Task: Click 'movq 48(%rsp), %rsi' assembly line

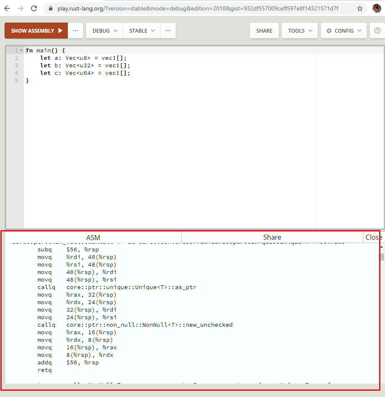Action: coord(77,279)
